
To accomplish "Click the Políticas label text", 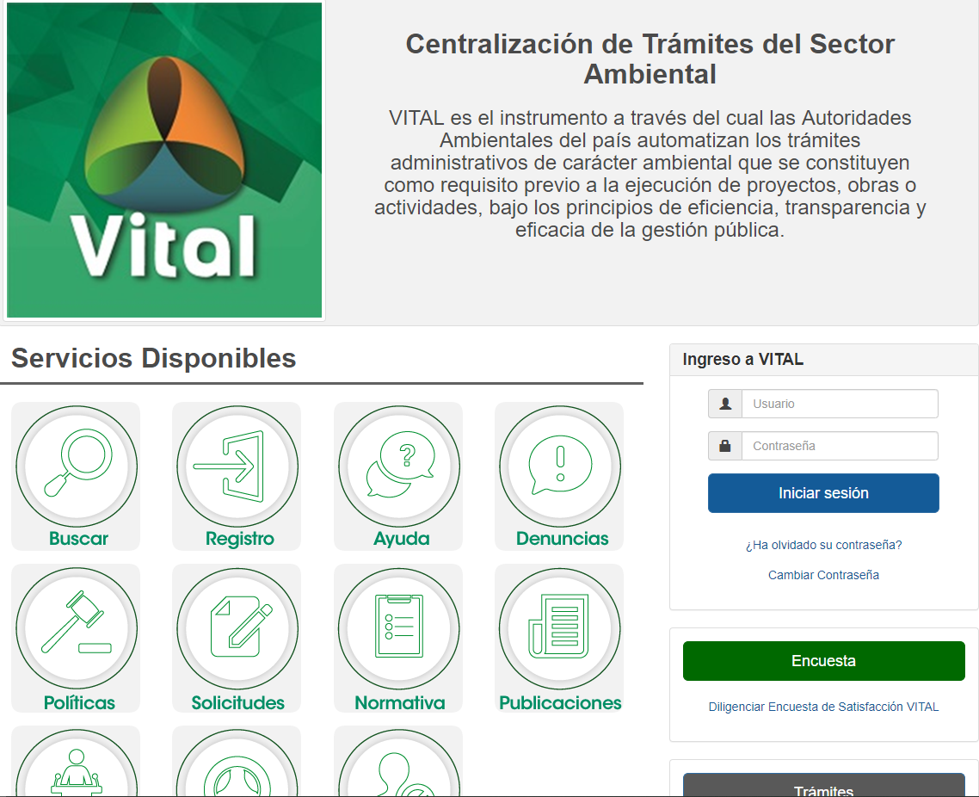I will point(79,702).
